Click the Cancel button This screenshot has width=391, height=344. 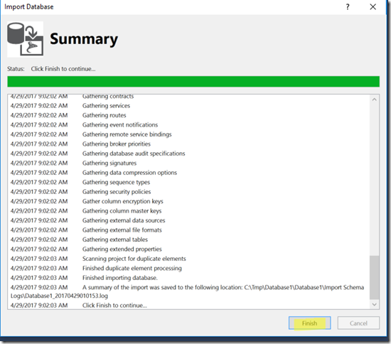[358, 323]
